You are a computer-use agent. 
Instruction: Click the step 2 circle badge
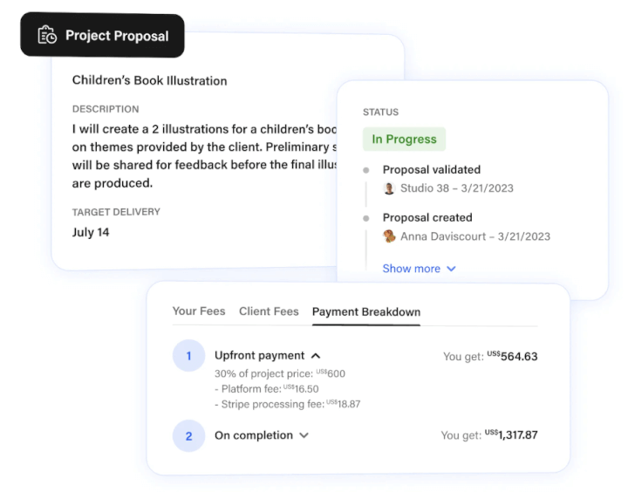pyautogui.click(x=188, y=436)
